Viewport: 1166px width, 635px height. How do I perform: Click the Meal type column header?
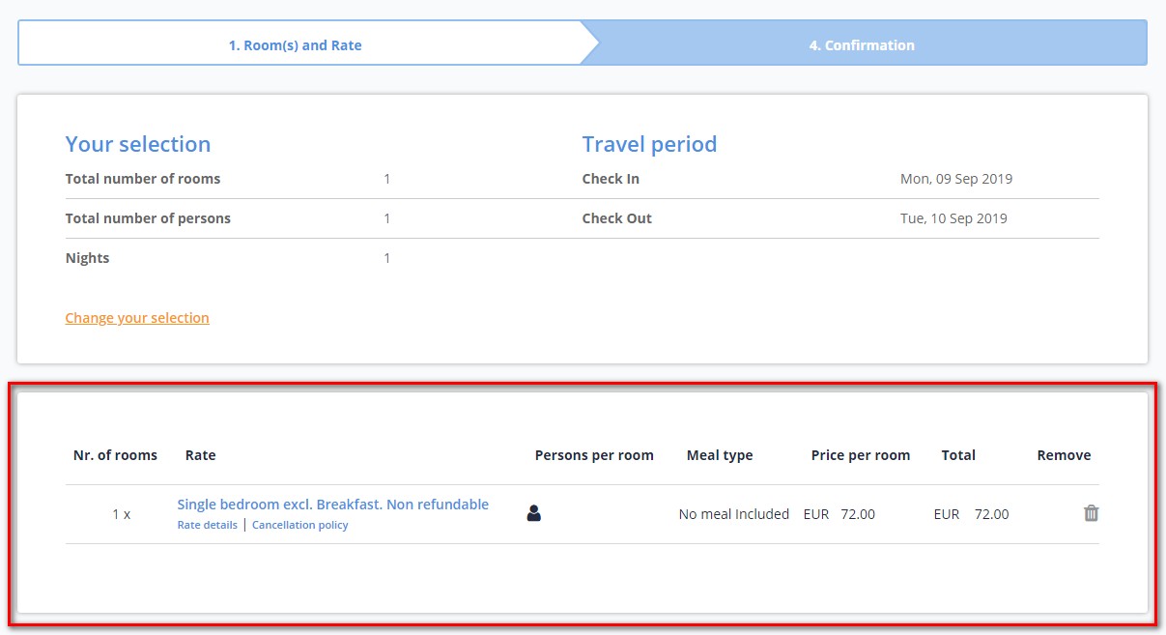[x=720, y=455]
